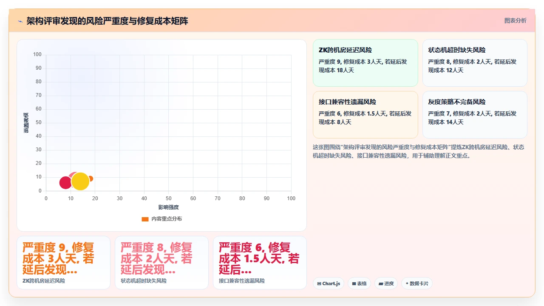Click the 影响强度 axis title

pyautogui.click(x=169, y=207)
